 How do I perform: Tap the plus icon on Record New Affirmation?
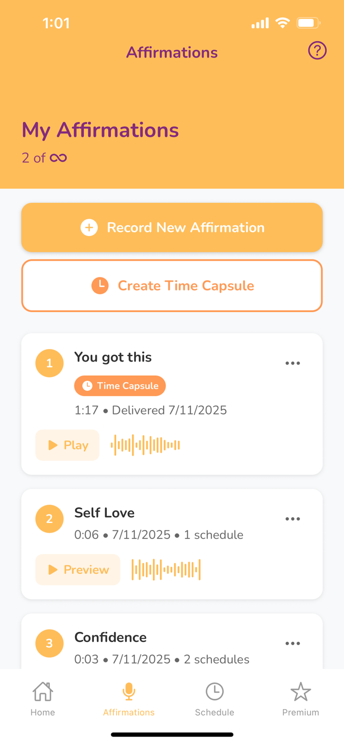pos(89,227)
